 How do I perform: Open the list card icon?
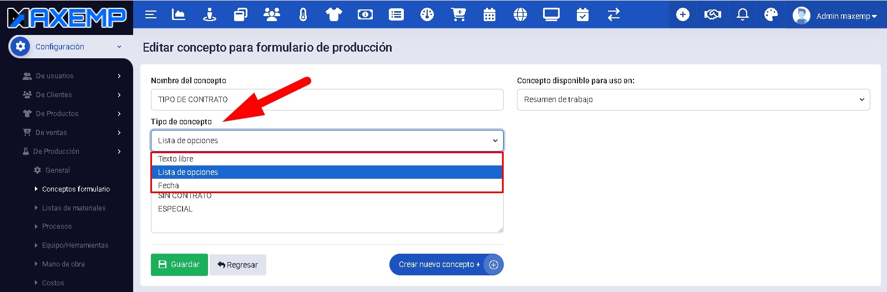[x=396, y=15]
